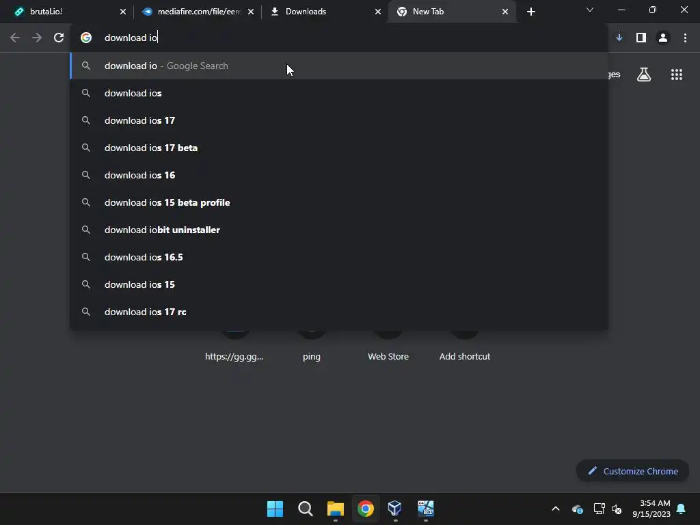Select 'download ios' suggestion
This screenshot has height=525, width=700.
tap(339, 93)
